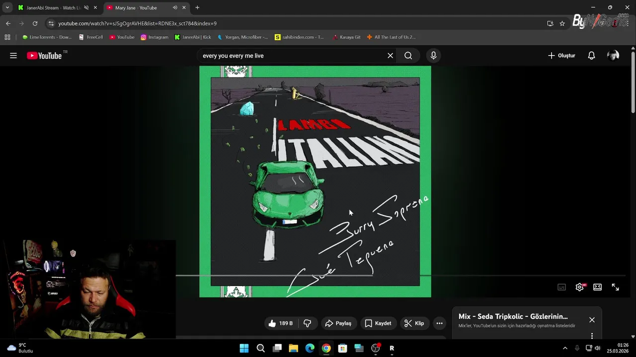Launch File Explorer from taskbar

pyautogui.click(x=293, y=348)
